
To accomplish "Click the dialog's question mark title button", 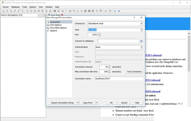I will point(134,18).
